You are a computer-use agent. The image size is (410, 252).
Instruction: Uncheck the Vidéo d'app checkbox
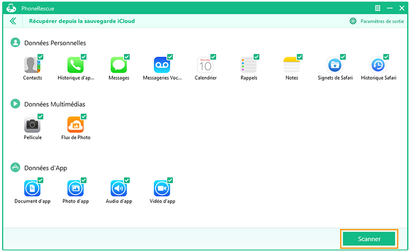point(170,180)
